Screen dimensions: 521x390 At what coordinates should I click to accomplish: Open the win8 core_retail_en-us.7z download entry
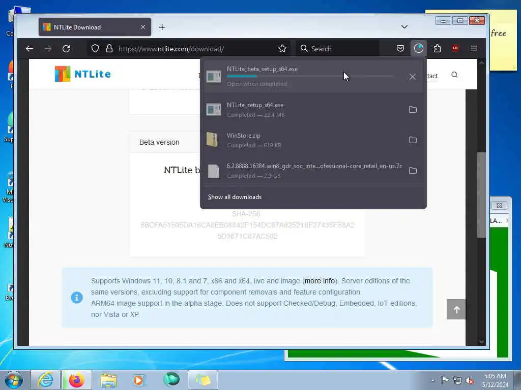304,171
